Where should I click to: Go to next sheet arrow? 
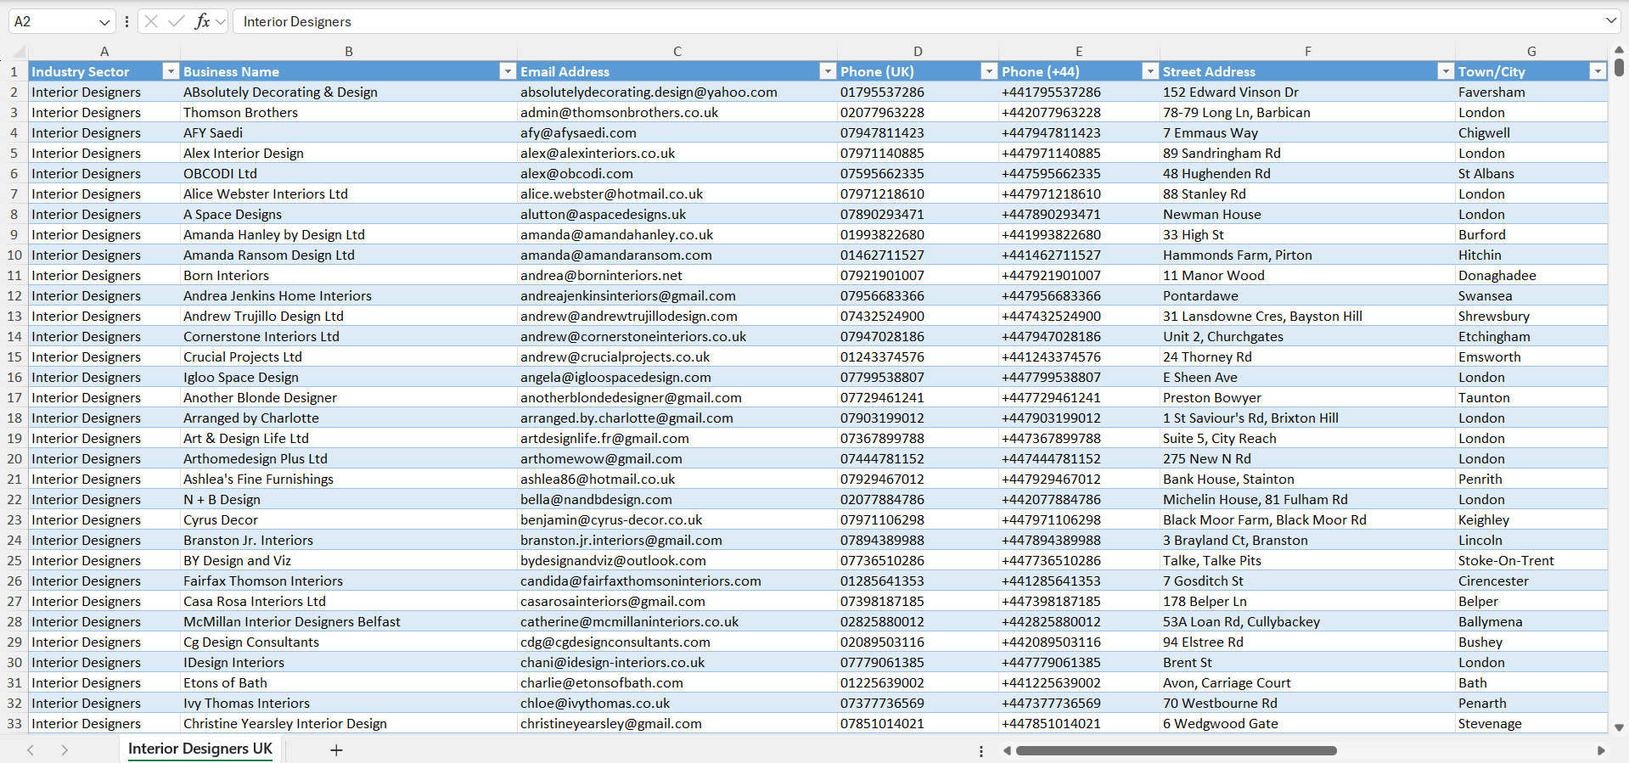click(65, 750)
